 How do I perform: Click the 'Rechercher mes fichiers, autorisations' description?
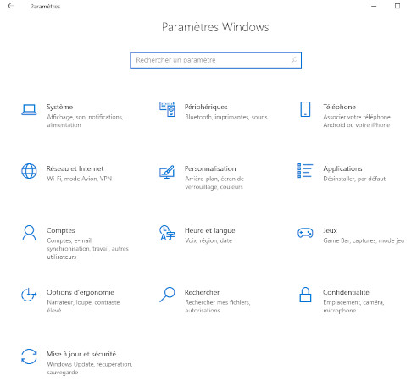(218, 306)
